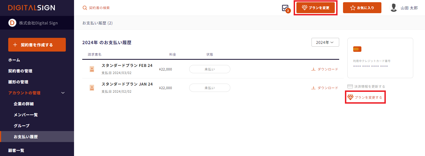Open the 2024年 year dropdown
The height and width of the screenshot is (156, 425).
[x=325, y=42]
